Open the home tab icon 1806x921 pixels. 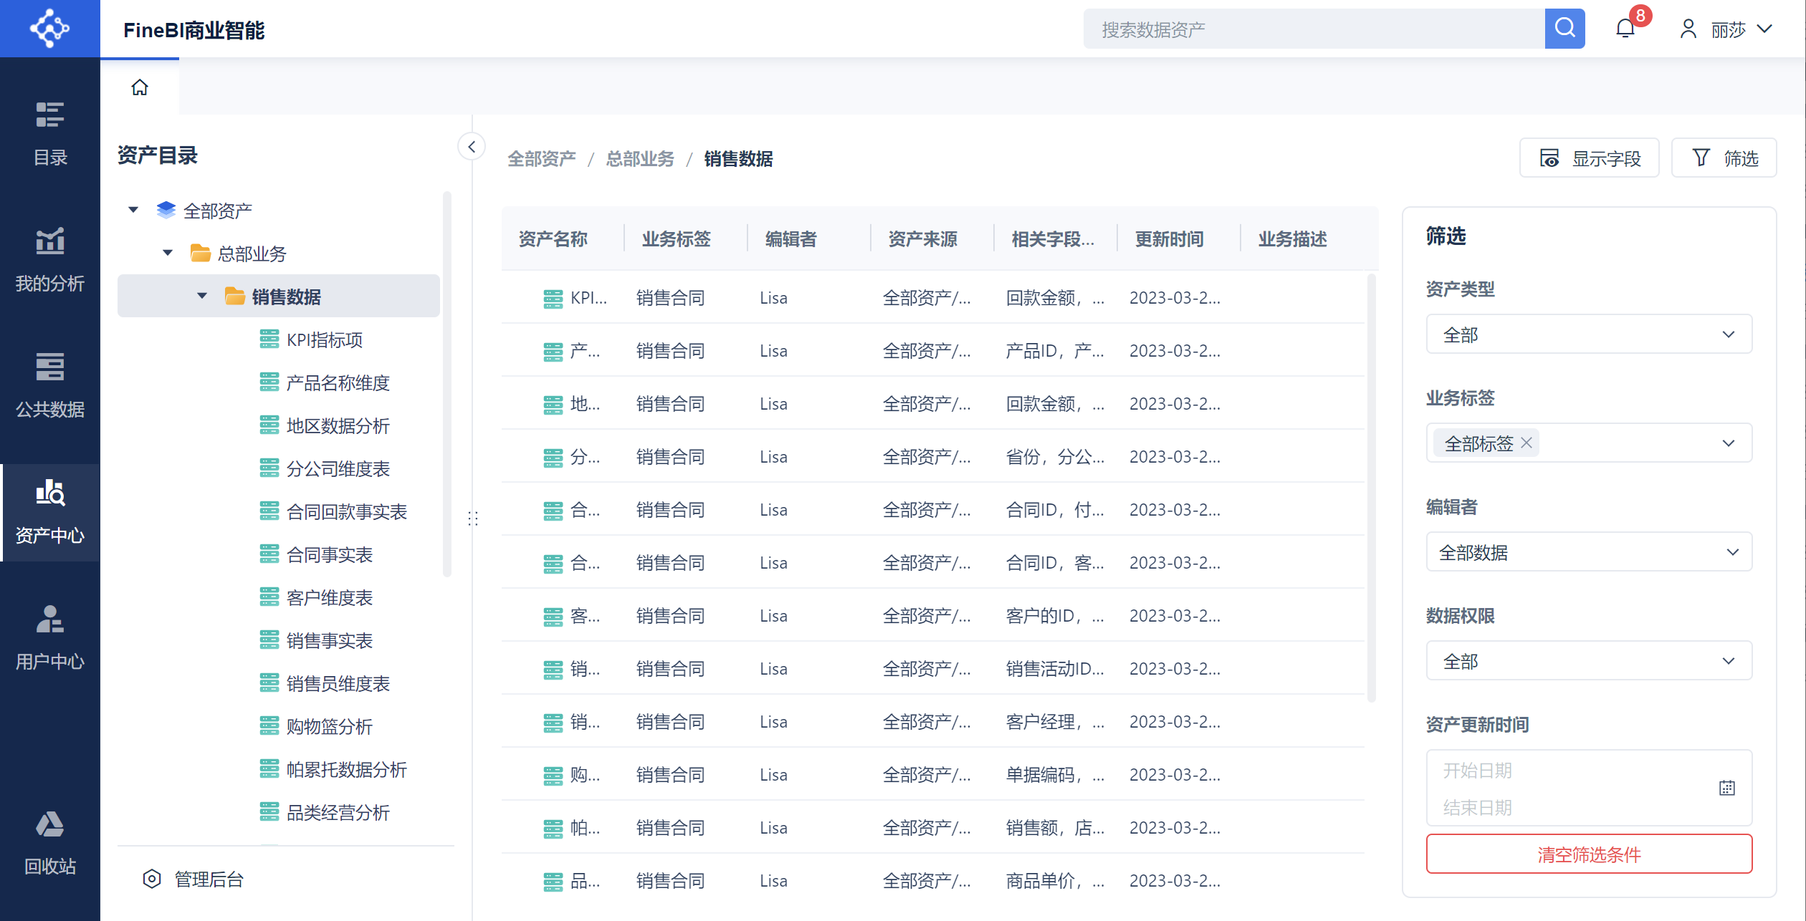(140, 87)
